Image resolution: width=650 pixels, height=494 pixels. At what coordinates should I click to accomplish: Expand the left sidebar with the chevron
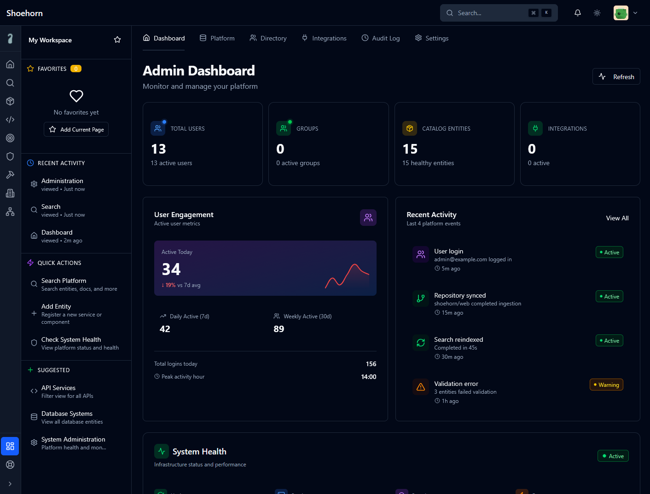click(x=10, y=484)
